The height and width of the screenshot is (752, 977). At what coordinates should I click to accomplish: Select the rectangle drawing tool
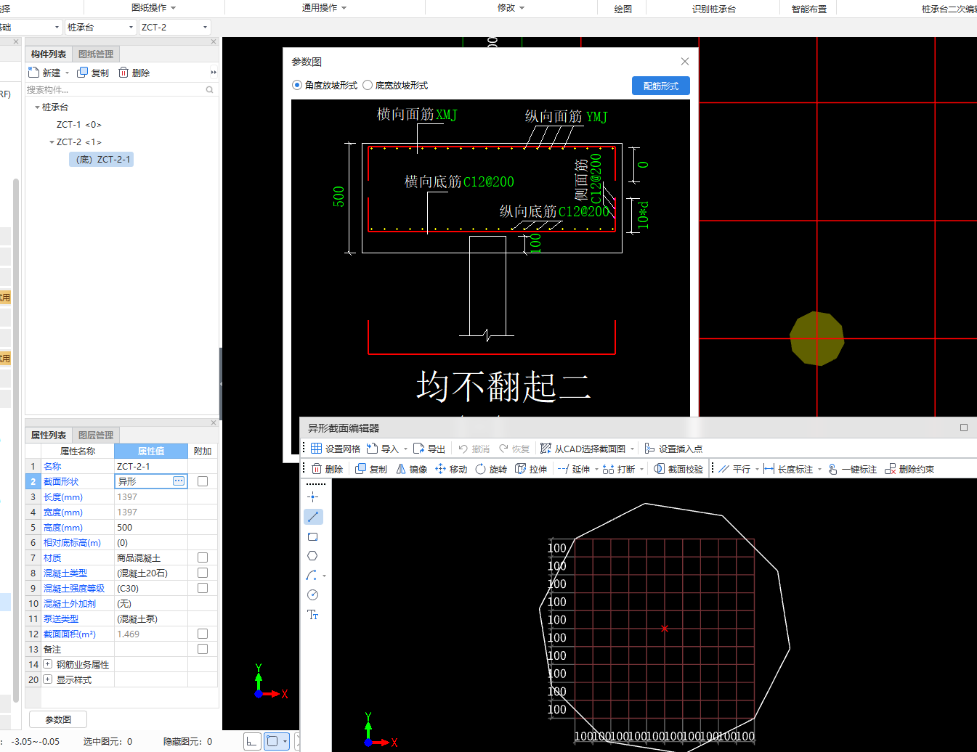pyautogui.click(x=313, y=536)
